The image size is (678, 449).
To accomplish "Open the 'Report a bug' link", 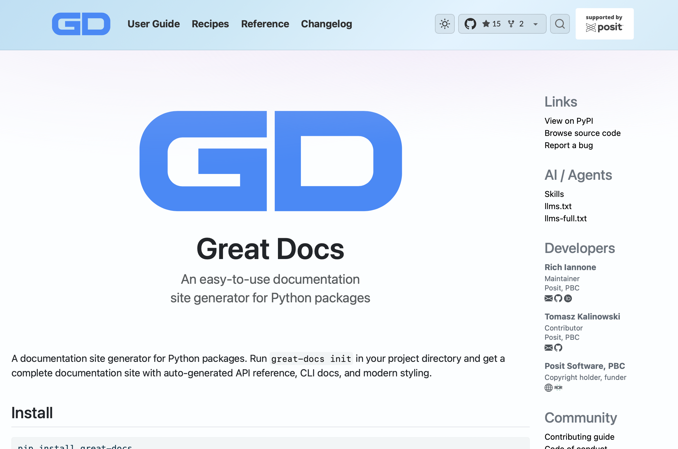I will (x=569, y=145).
